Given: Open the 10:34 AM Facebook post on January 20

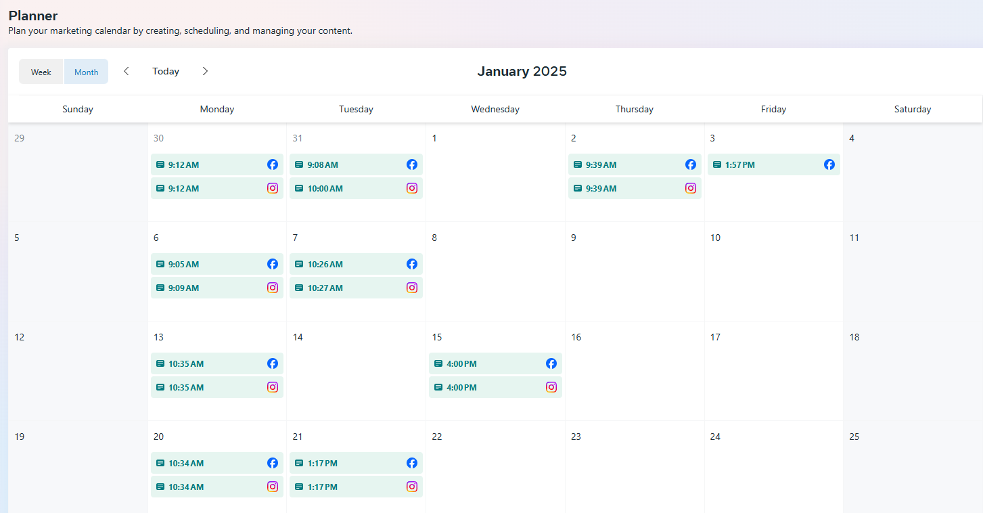Looking at the screenshot, I should 203,463.
